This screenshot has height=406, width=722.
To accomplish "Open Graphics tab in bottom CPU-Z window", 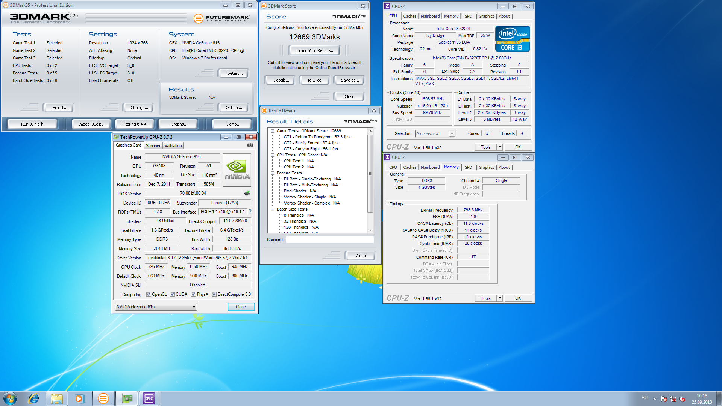I will [x=486, y=167].
